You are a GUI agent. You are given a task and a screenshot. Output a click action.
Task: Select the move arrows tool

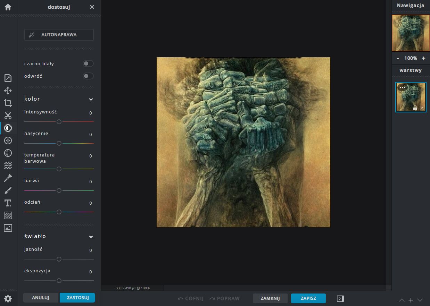point(8,91)
